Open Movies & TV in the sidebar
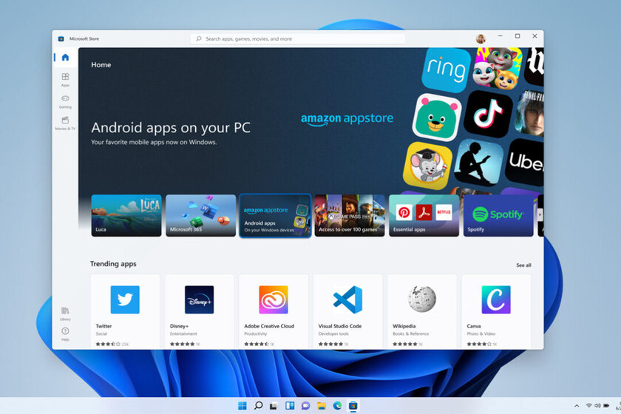This screenshot has width=621, height=414. 65,123
